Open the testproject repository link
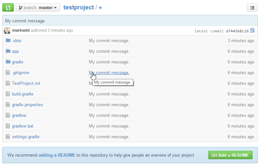This screenshot has height=167, width=261. coord(79,7)
